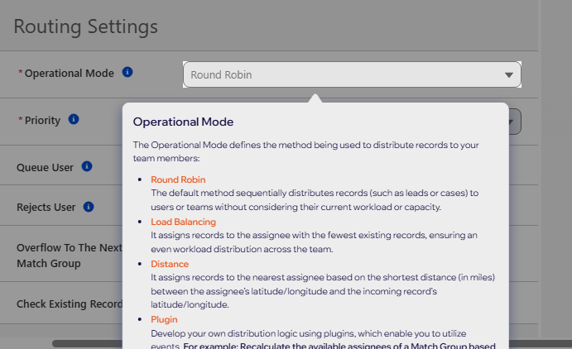This screenshot has height=349, width=572.
Task: Click the Plugin heading in tooltip
Action: point(164,319)
